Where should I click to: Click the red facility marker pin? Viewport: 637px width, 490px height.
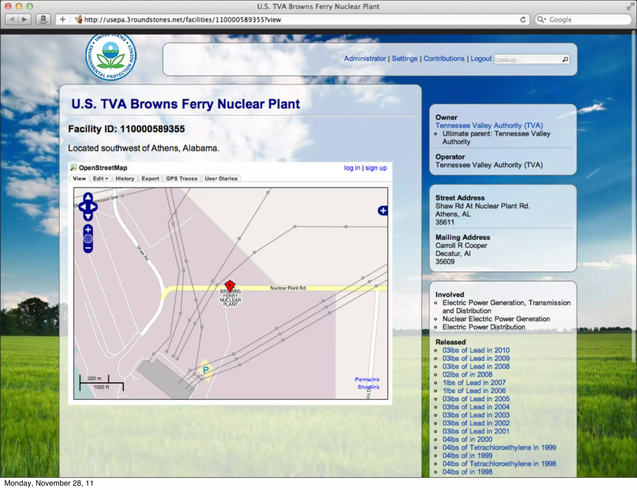[230, 285]
